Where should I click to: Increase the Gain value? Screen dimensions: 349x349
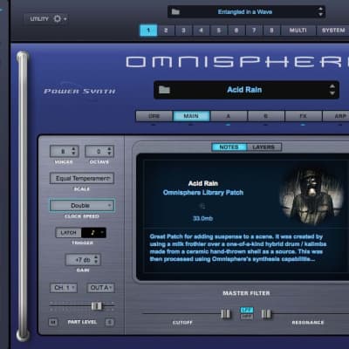point(97,257)
